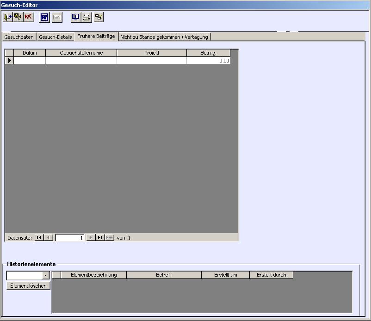Image resolution: width=371 pixels, height=321 pixels.
Task: Click the Betrag field showing 0.00
Action: (208, 61)
